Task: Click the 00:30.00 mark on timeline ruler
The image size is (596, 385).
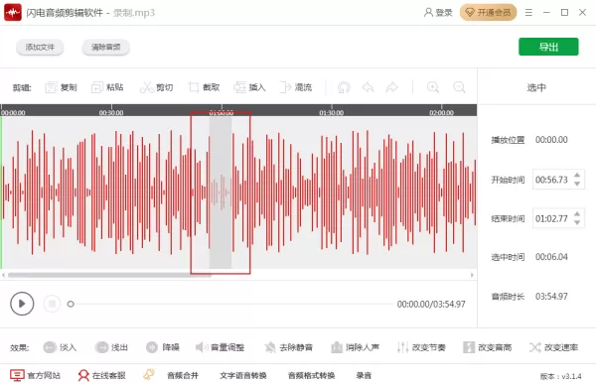Action: point(111,113)
